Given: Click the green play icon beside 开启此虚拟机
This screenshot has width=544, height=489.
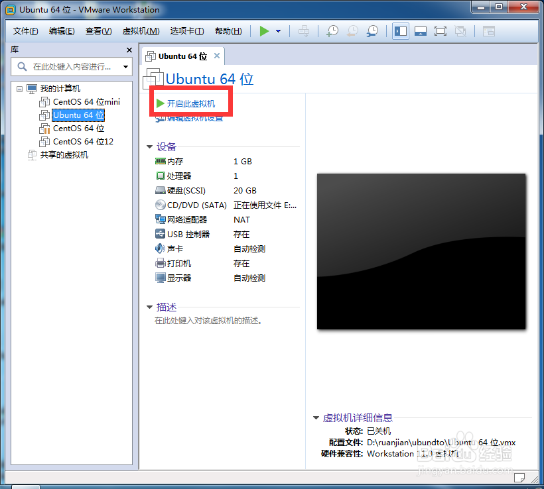Looking at the screenshot, I should pyautogui.click(x=160, y=103).
